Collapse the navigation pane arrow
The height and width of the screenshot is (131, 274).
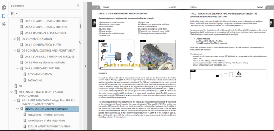click(x=85, y=66)
